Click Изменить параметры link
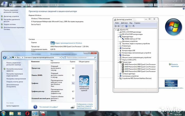185x116 pixels. (x=175, y=65)
